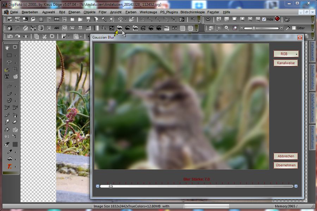Select the red Text tool
317x211 pixels.
tap(10, 166)
